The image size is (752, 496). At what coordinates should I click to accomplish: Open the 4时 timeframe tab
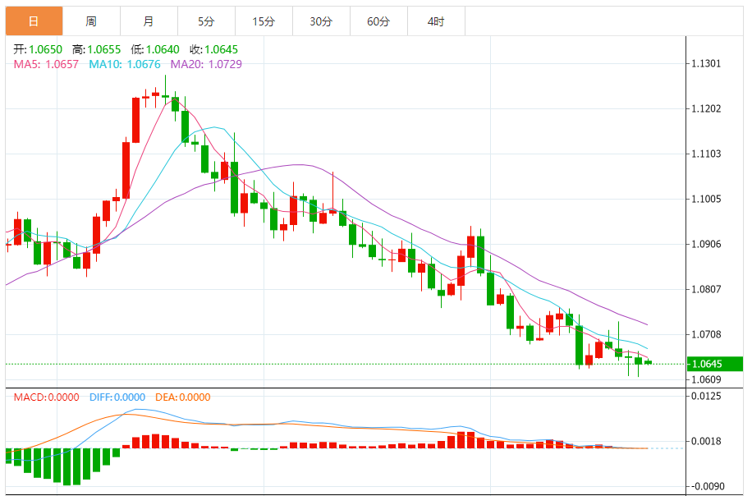click(437, 21)
